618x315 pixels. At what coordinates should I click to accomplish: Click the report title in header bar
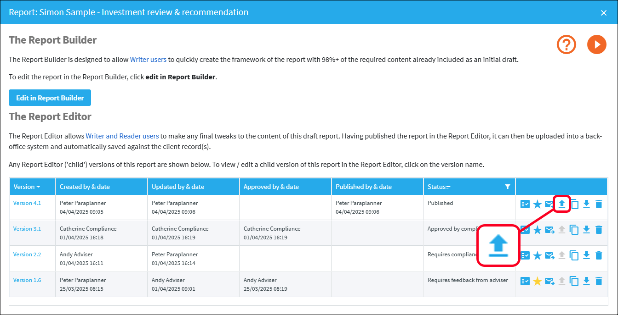point(129,12)
